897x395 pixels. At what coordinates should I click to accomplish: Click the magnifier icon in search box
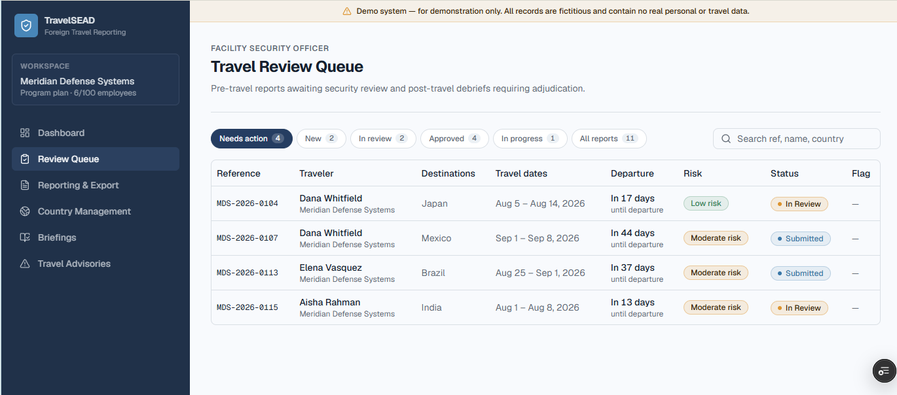[x=726, y=139]
